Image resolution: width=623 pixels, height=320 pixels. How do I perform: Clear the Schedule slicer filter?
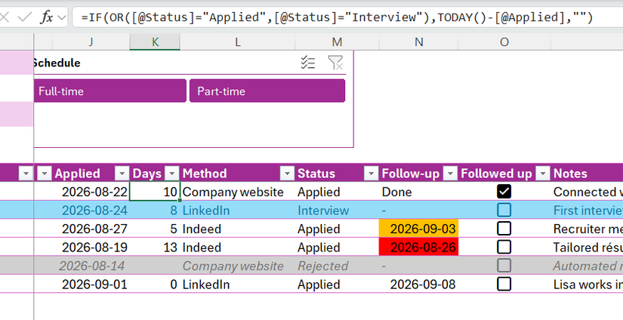[x=335, y=63]
